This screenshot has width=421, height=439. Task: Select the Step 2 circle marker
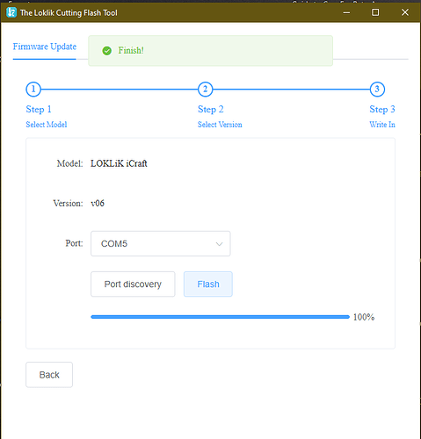tap(205, 90)
